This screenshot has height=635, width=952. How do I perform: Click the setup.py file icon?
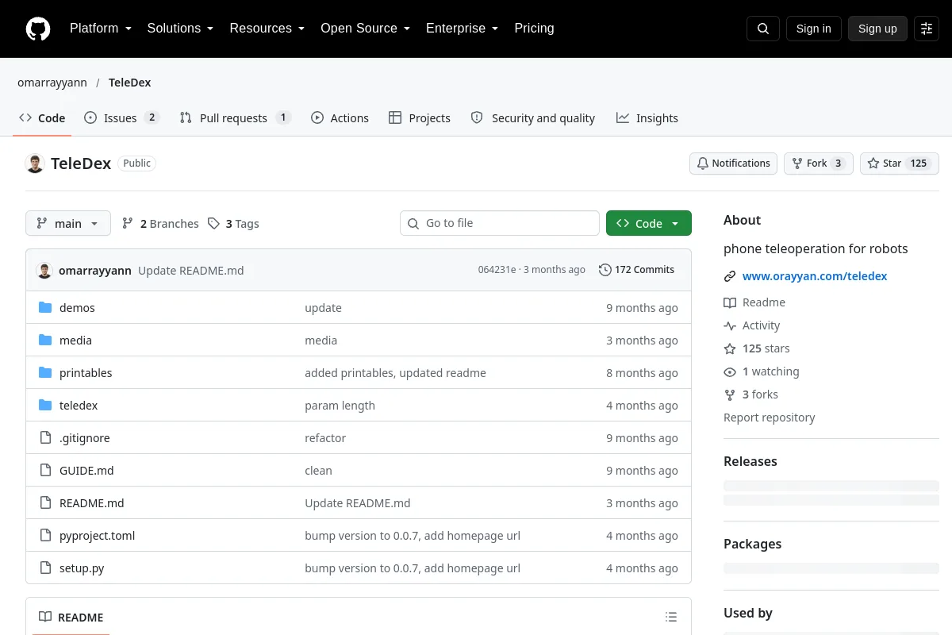pyautogui.click(x=45, y=568)
